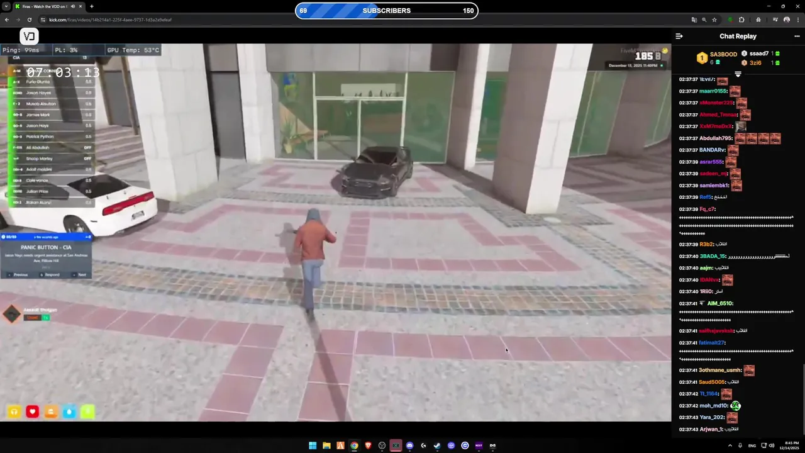
Task: Mute the tab using the speaker icon
Action: tap(73, 6)
